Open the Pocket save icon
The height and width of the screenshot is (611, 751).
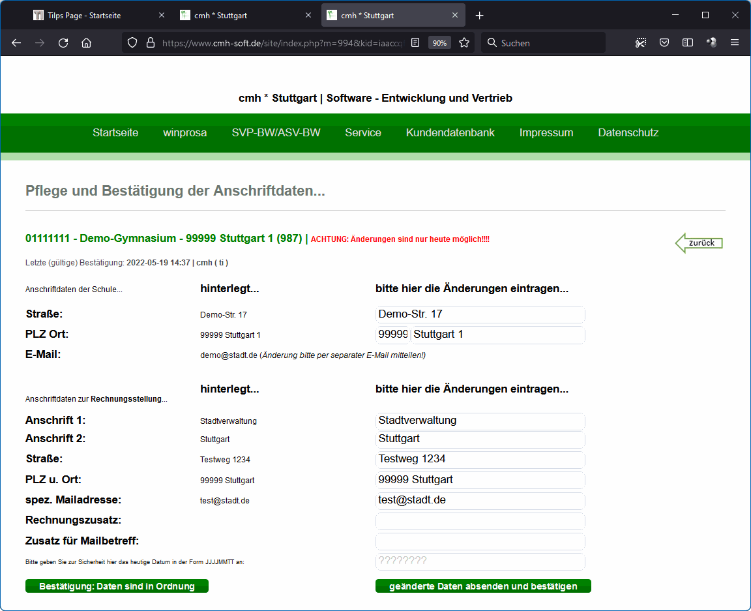[664, 43]
